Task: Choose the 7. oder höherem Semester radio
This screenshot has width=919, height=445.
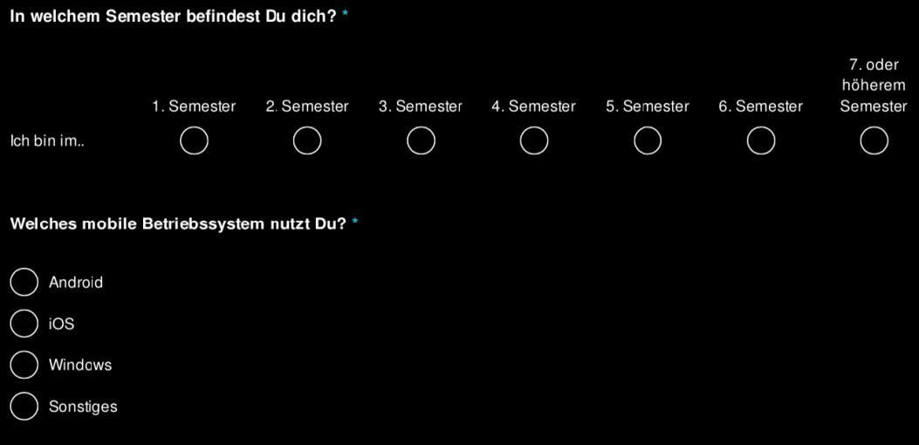Action: [874, 140]
